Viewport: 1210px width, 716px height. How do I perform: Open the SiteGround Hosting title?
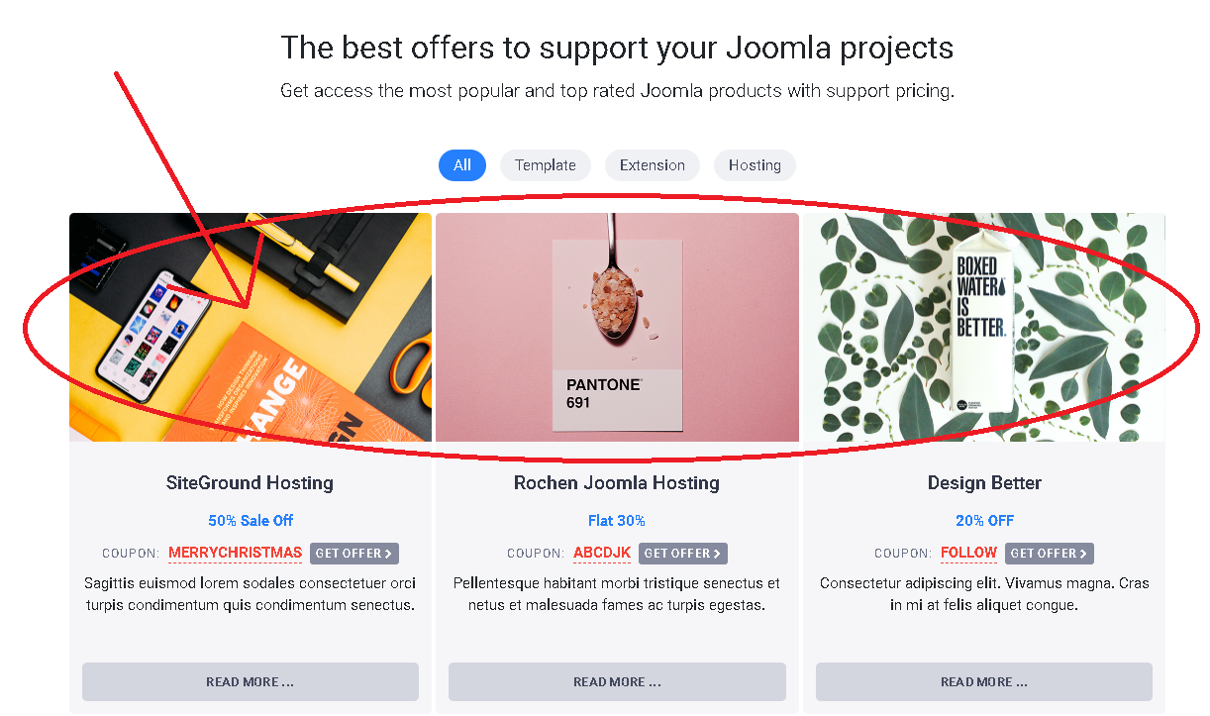pyautogui.click(x=250, y=483)
